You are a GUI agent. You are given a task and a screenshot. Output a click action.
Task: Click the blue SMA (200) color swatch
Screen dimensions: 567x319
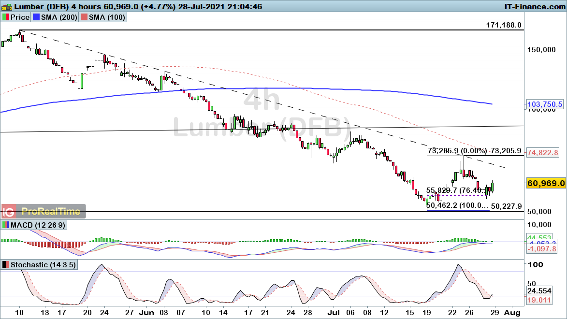pos(36,17)
